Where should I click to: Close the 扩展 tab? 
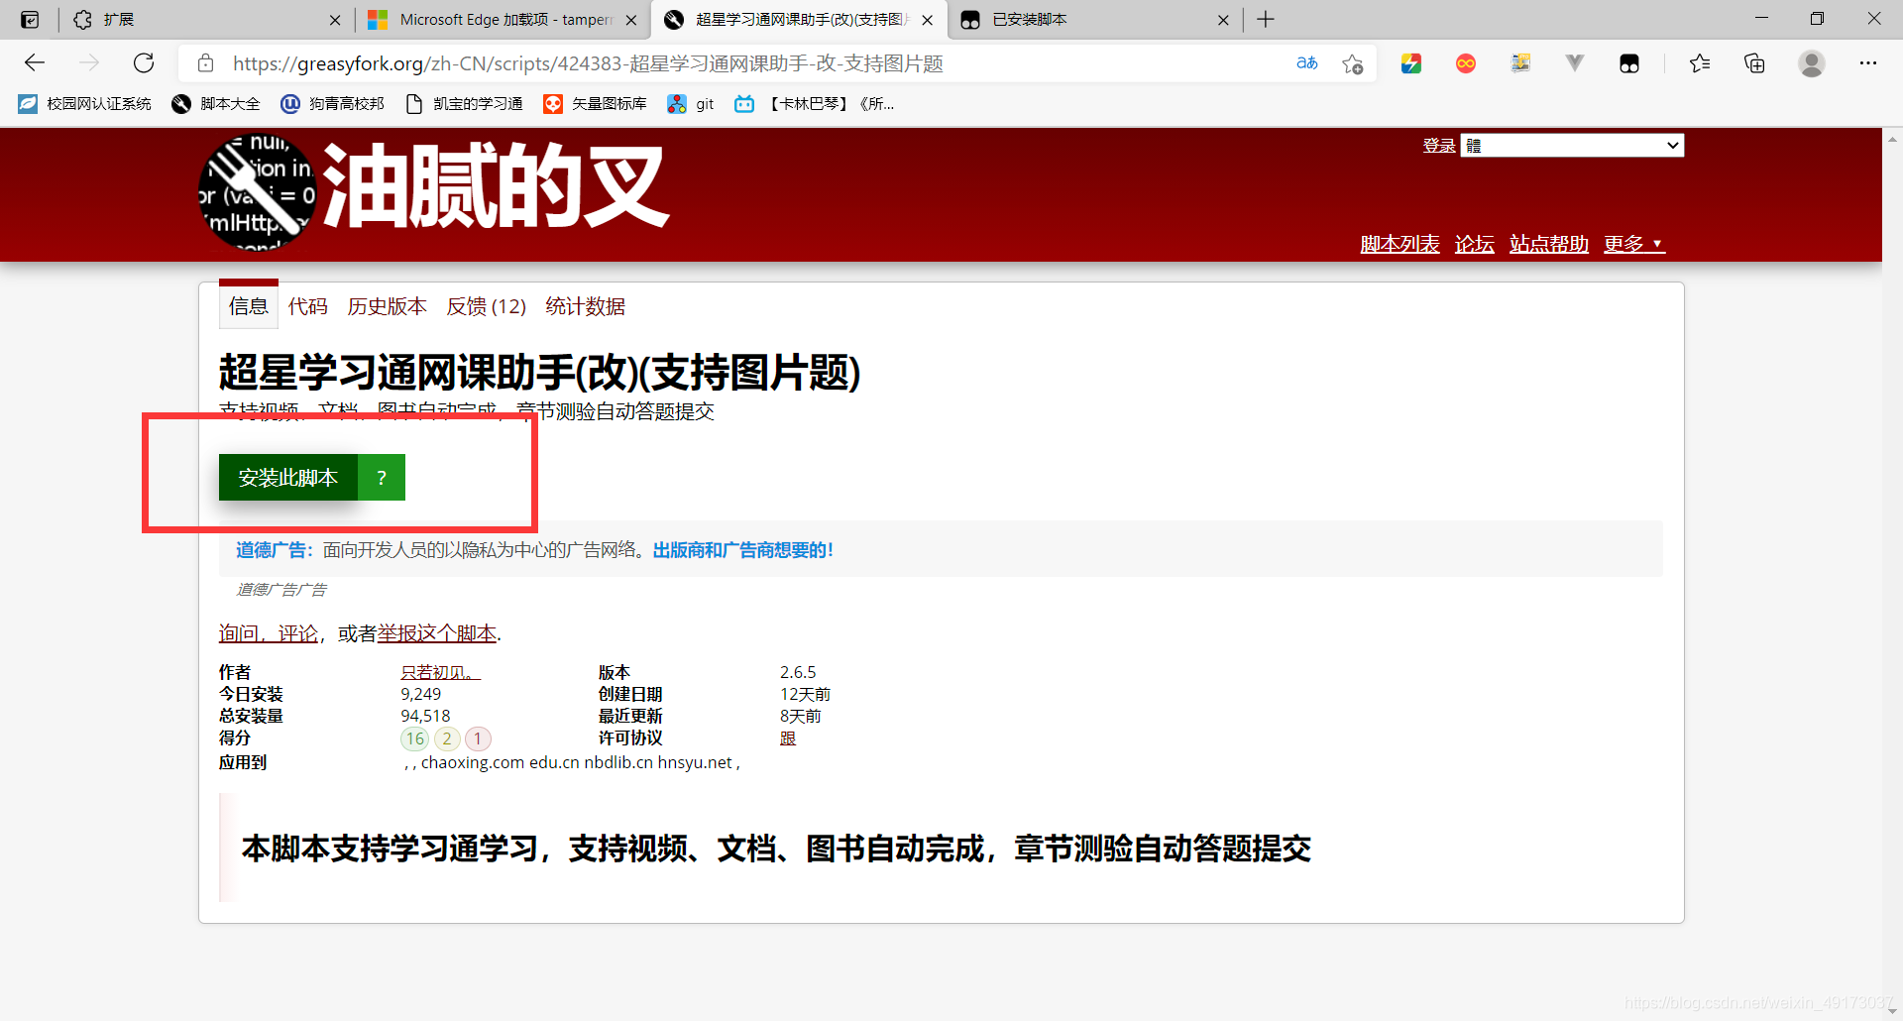pos(335,20)
